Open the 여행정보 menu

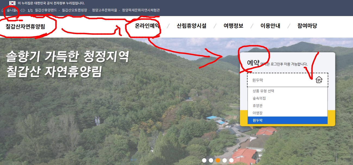pos(233,26)
